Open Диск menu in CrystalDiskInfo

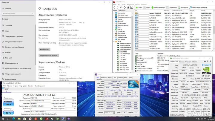coord(25,86)
